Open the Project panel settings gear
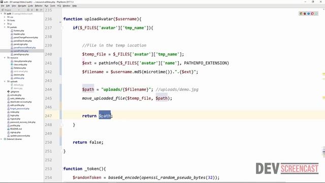The width and height of the screenshot is (325, 183). (37, 10)
